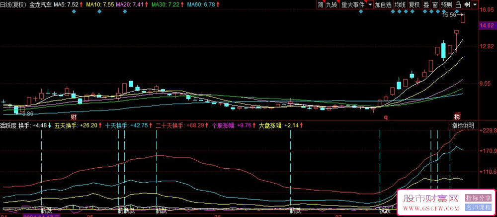Click the 简 simplified view button
497x217 pixels.
tap(321, 4)
